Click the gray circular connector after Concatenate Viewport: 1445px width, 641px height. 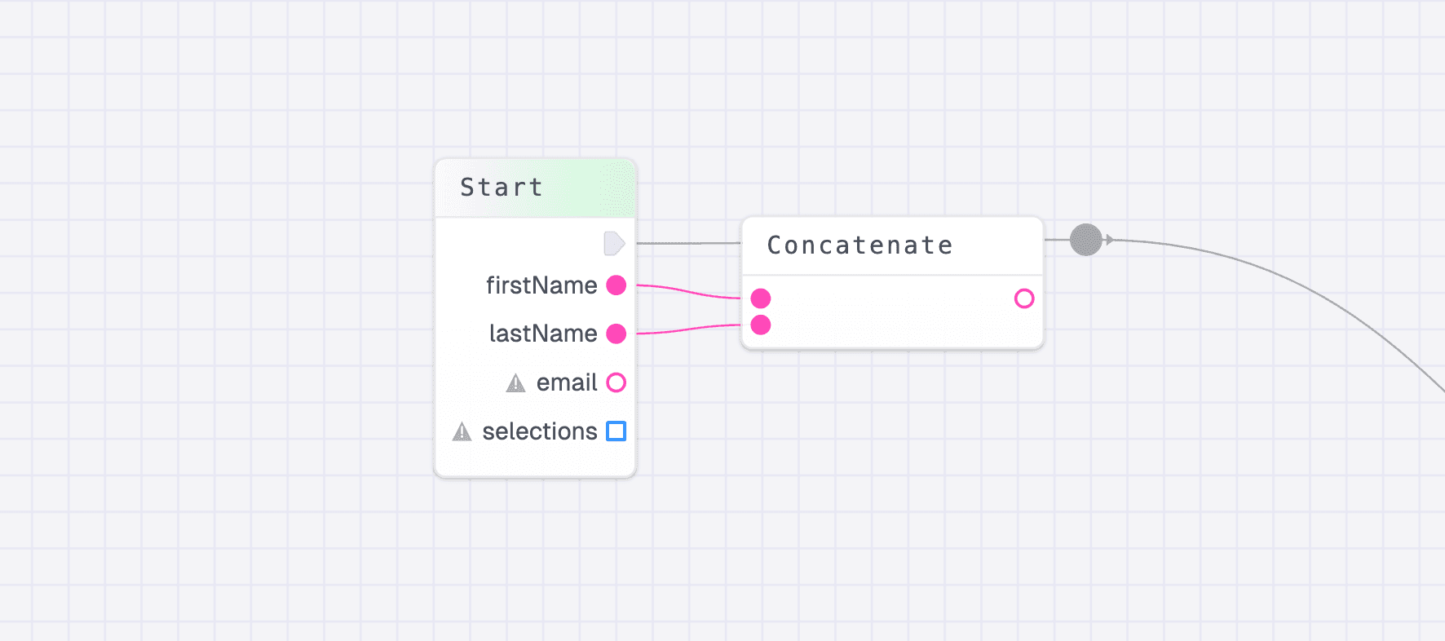[x=1085, y=240]
